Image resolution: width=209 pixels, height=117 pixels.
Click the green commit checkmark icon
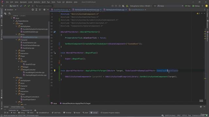click(x=29, y=6)
